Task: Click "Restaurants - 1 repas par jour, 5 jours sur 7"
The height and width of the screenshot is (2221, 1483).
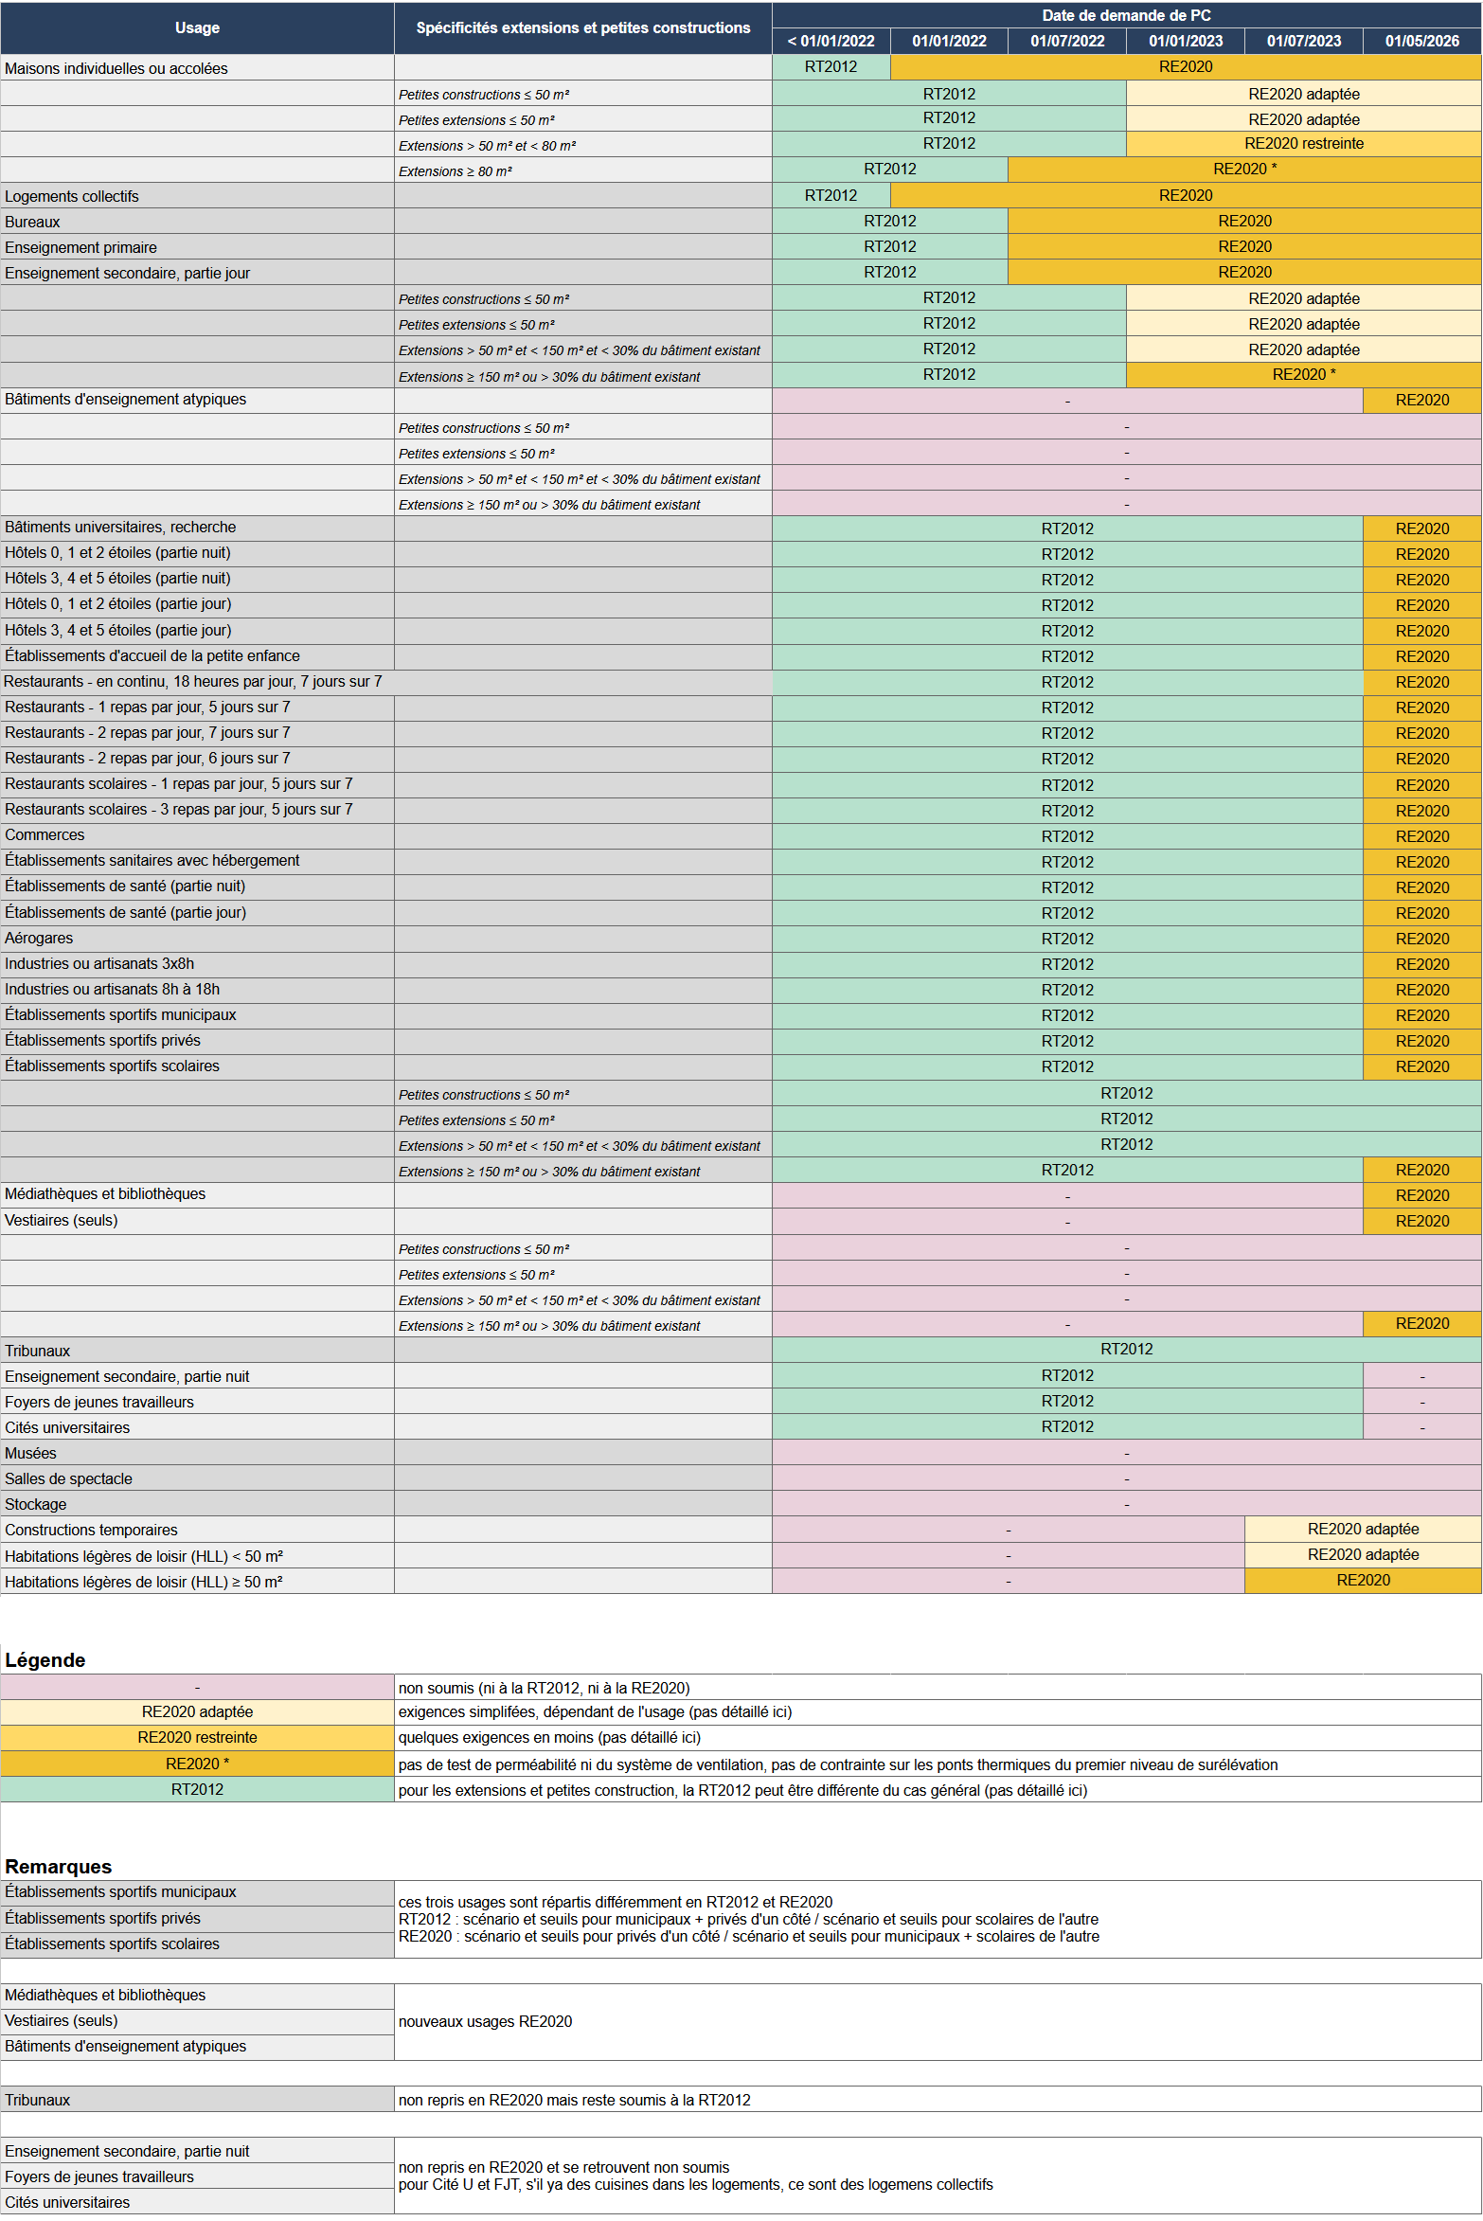Action: 197,707
